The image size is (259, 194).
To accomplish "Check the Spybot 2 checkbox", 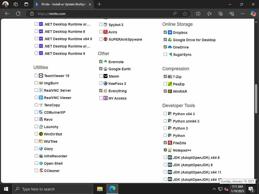I will [x=101, y=25].
